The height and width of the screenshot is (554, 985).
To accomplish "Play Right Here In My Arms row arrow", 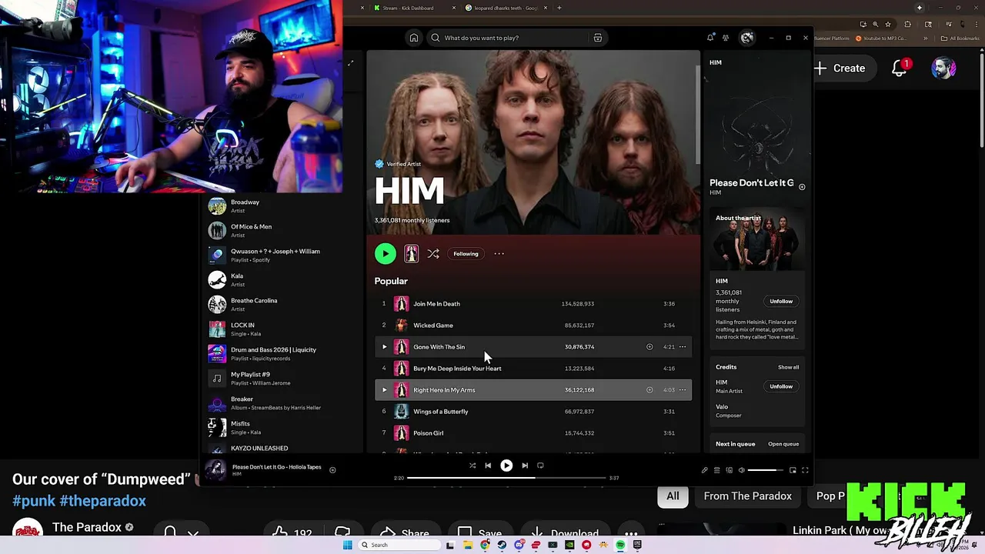I will click(x=384, y=390).
